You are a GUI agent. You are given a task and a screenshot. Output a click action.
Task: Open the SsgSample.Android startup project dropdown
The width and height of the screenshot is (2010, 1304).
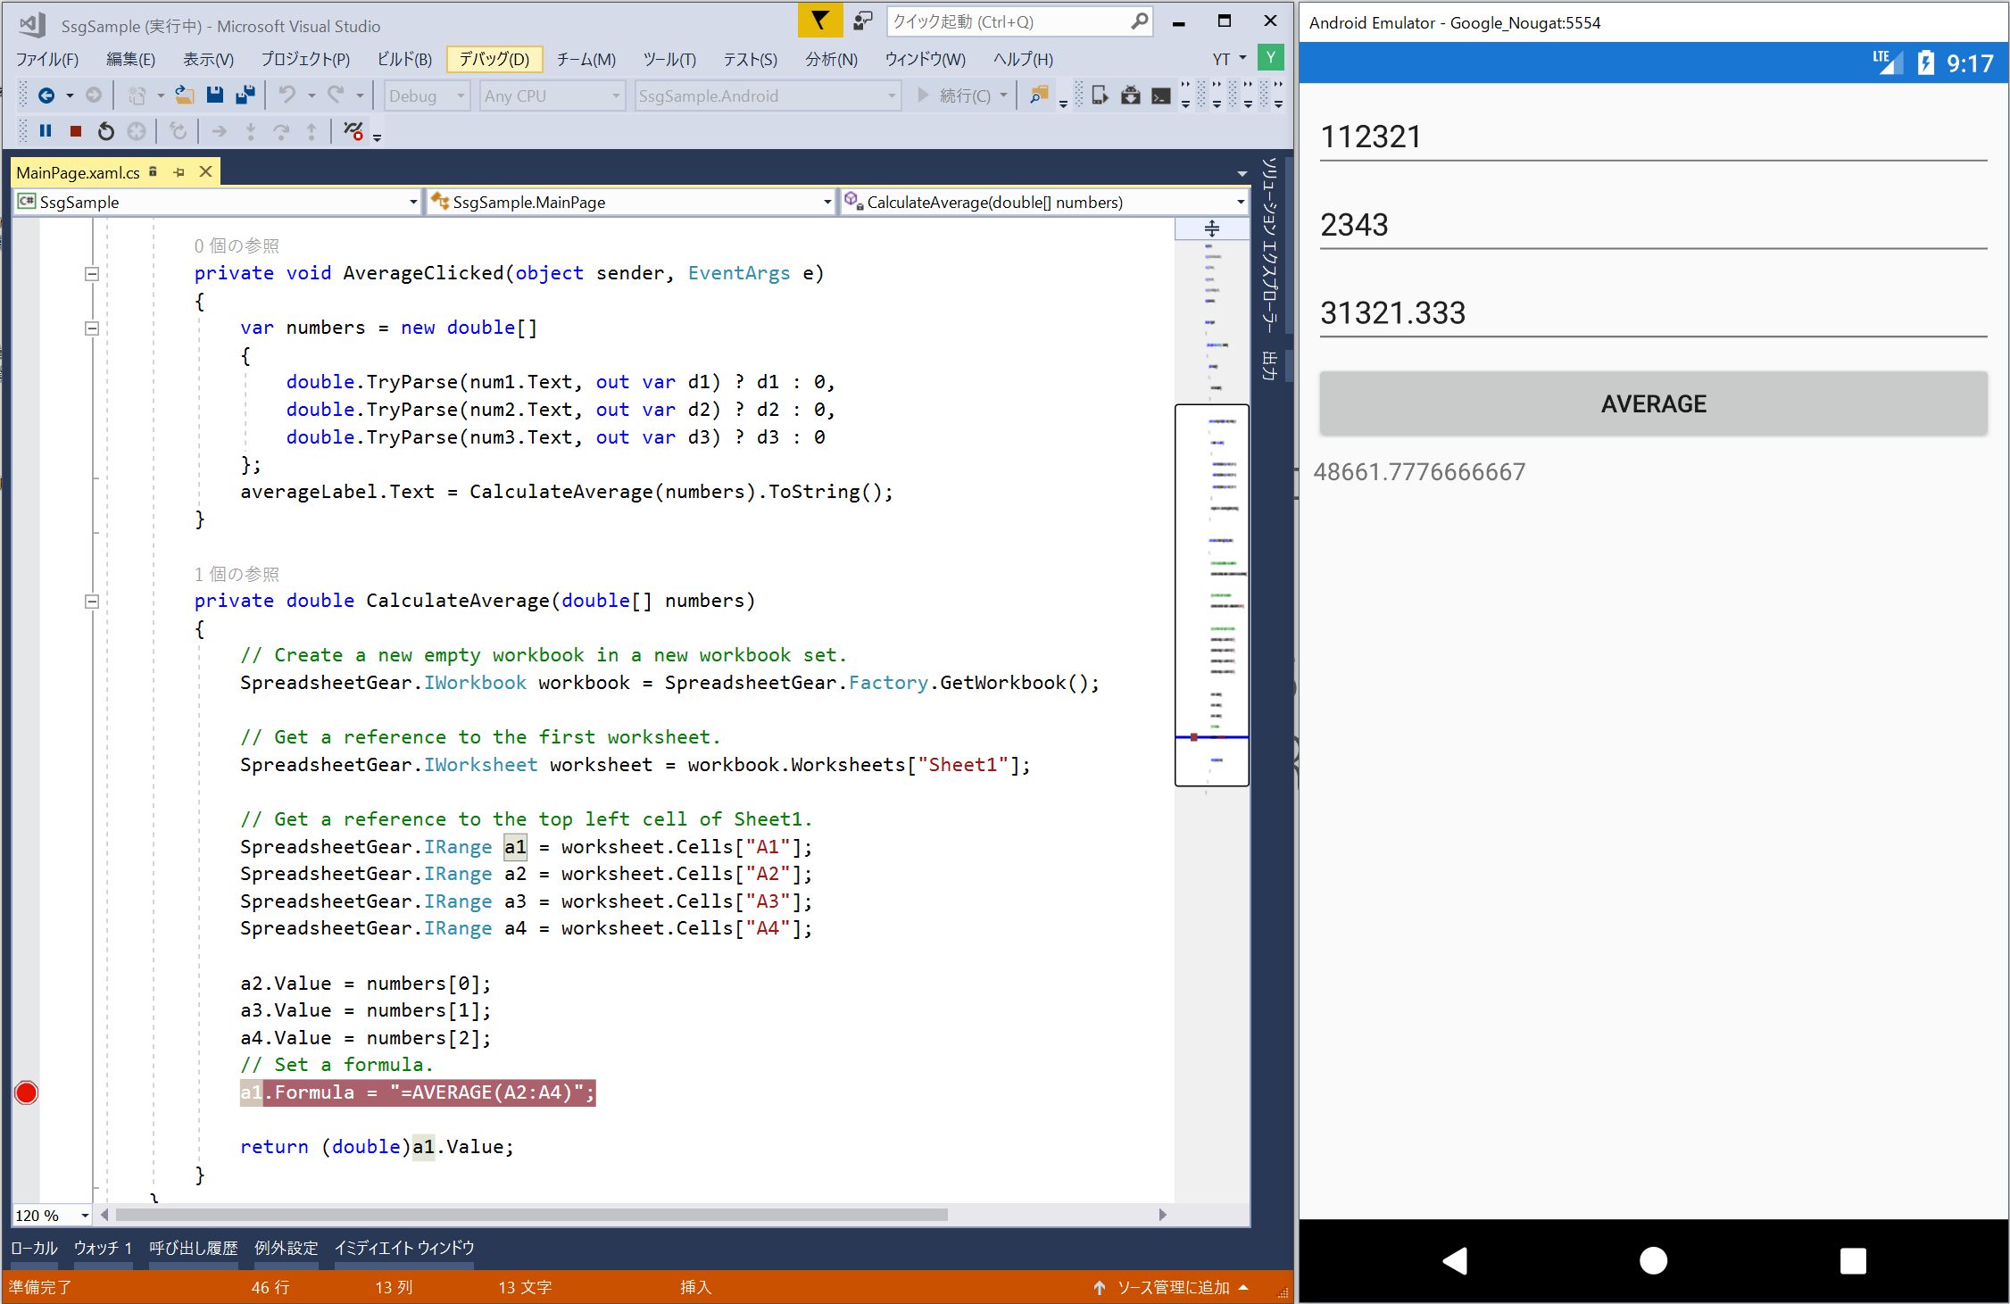[767, 96]
